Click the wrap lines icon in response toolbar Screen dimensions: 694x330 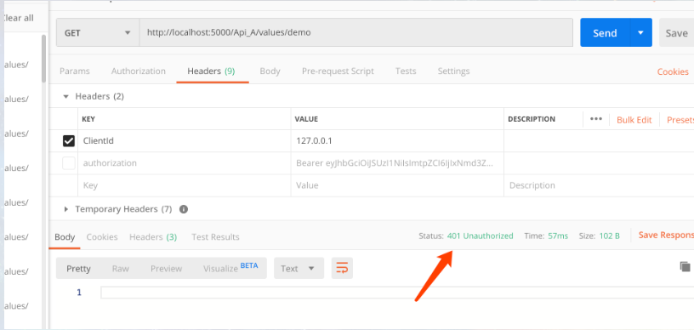(342, 268)
